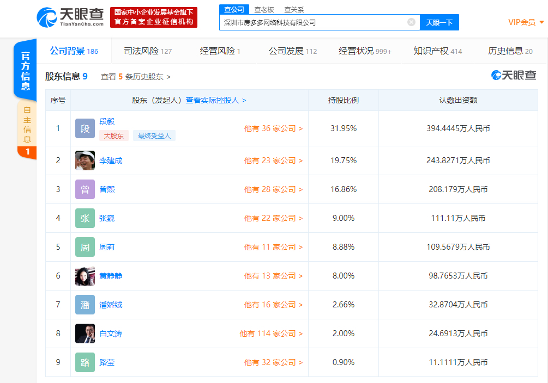Open shareholder 白文涛's page

tap(111, 334)
